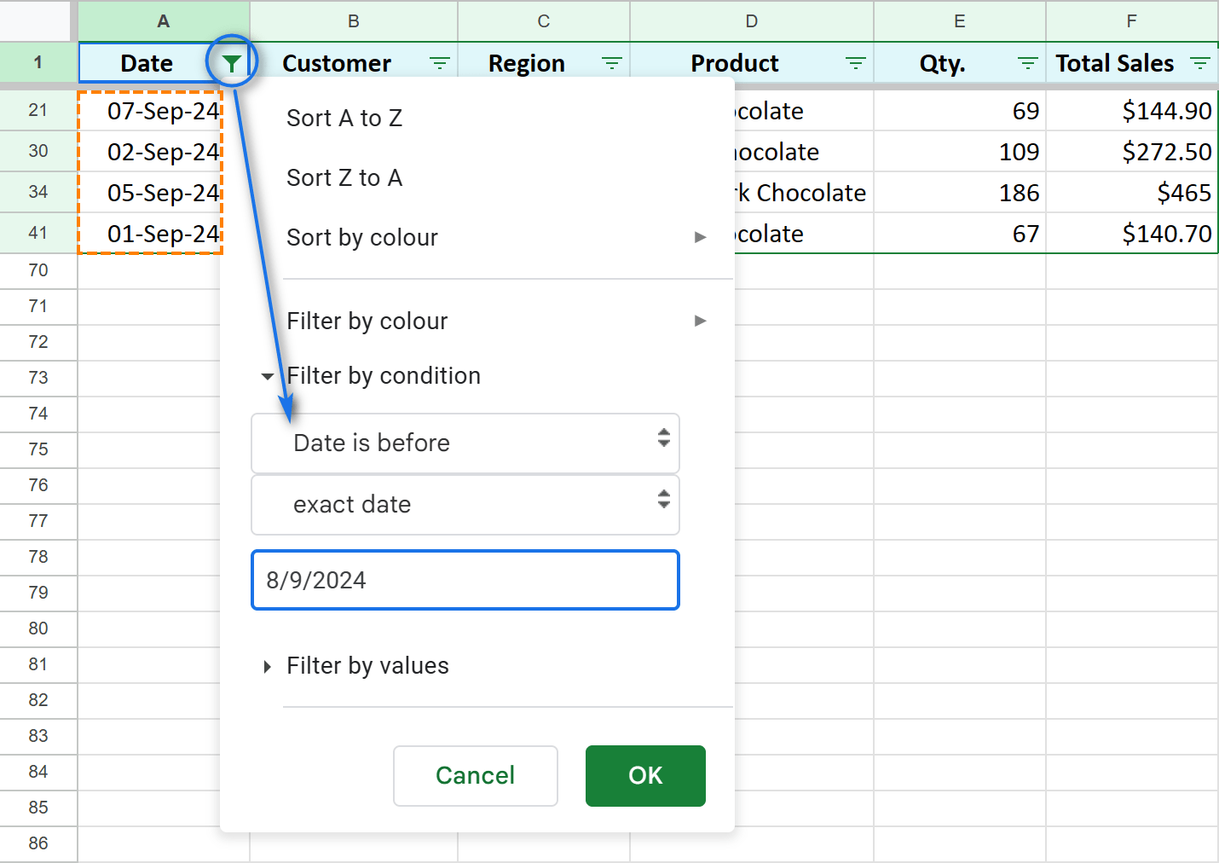Select row 41 header

tap(38, 233)
